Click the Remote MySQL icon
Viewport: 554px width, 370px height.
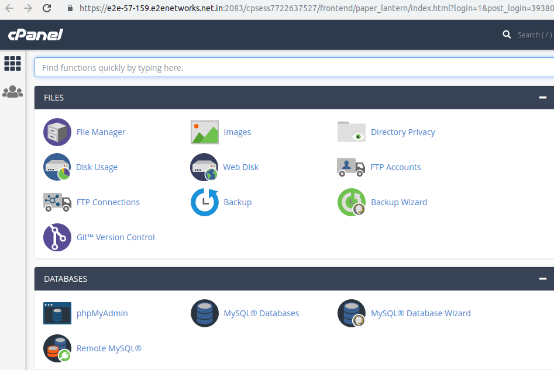click(57, 348)
